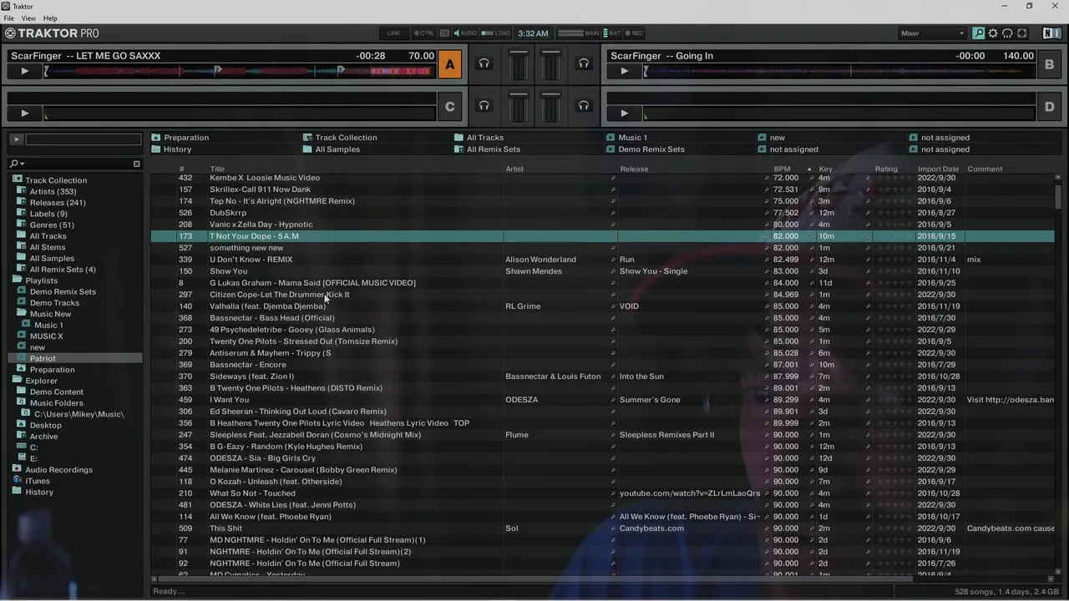The height and width of the screenshot is (601, 1069).
Task: Toggle the browser-only magnifier view button
Action: (x=978, y=33)
